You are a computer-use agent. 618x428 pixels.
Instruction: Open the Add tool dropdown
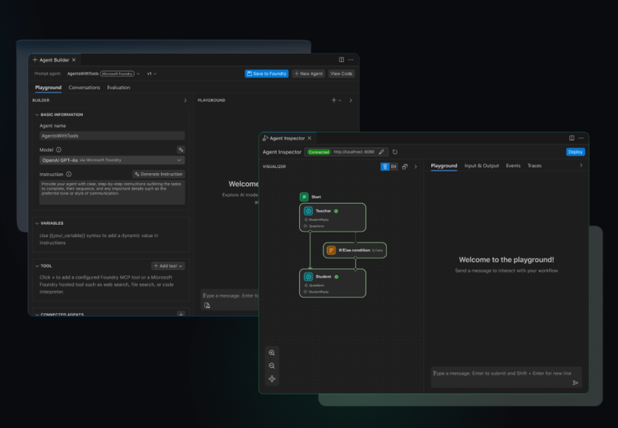pyautogui.click(x=168, y=266)
